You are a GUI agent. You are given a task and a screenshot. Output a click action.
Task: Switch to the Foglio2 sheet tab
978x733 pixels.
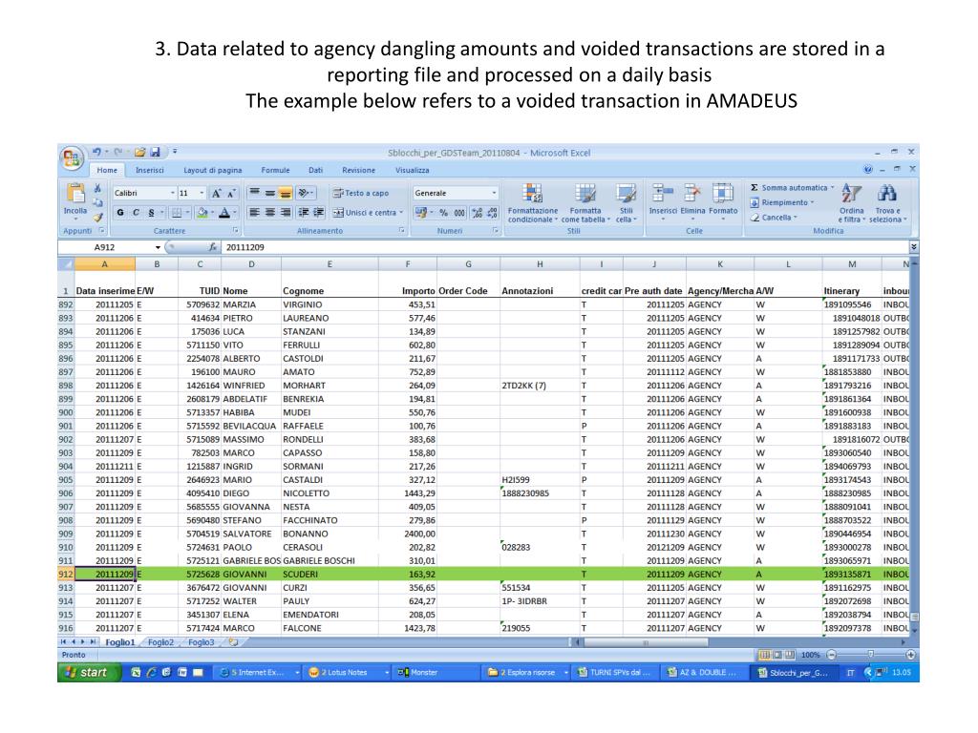click(x=160, y=642)
